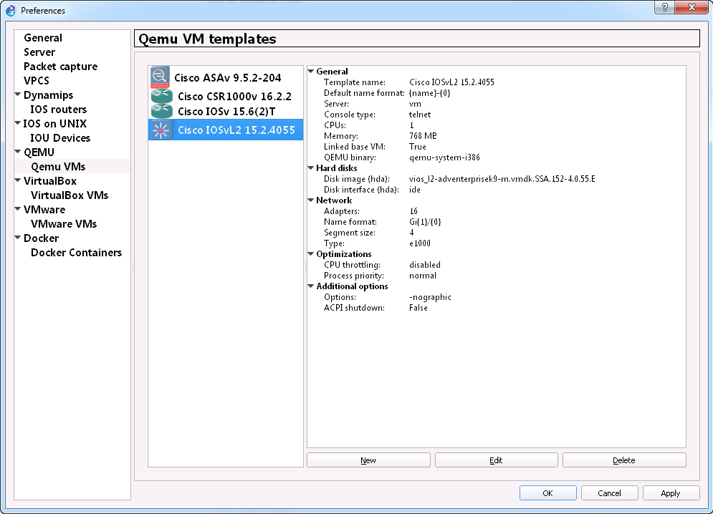
Task: Click the Type value e1000
Action: click(x=420, y=243)
